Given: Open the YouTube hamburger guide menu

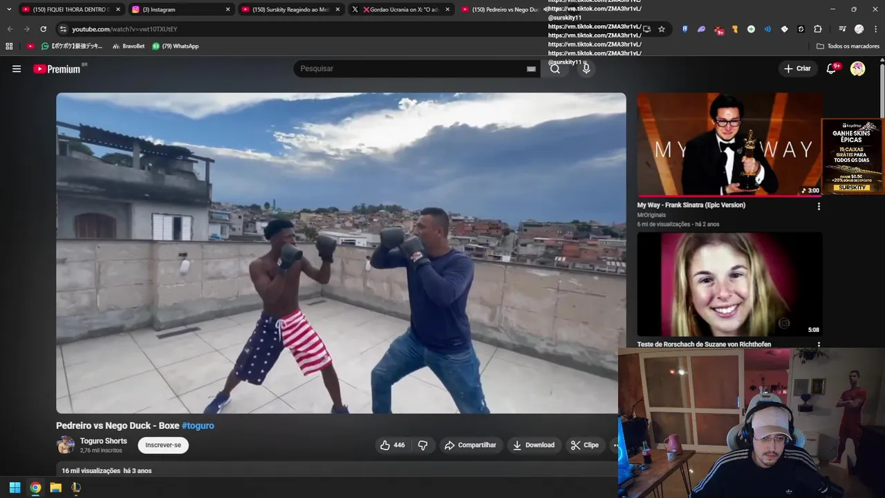Looking at the screenshot, I should click(x=17, y=68).
